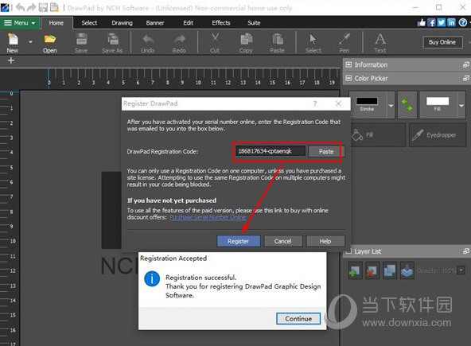Click the Registration Code input field
The width and height of the screenshot is (471, 346).
pos(271,151)
